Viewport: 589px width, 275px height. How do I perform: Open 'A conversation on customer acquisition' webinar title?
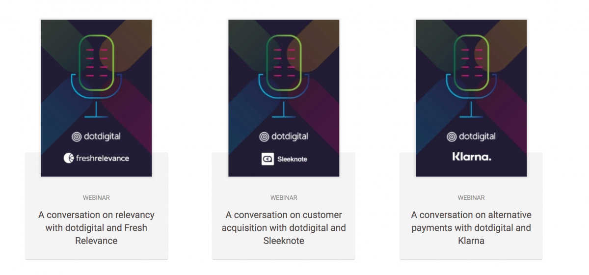[284, 228]
